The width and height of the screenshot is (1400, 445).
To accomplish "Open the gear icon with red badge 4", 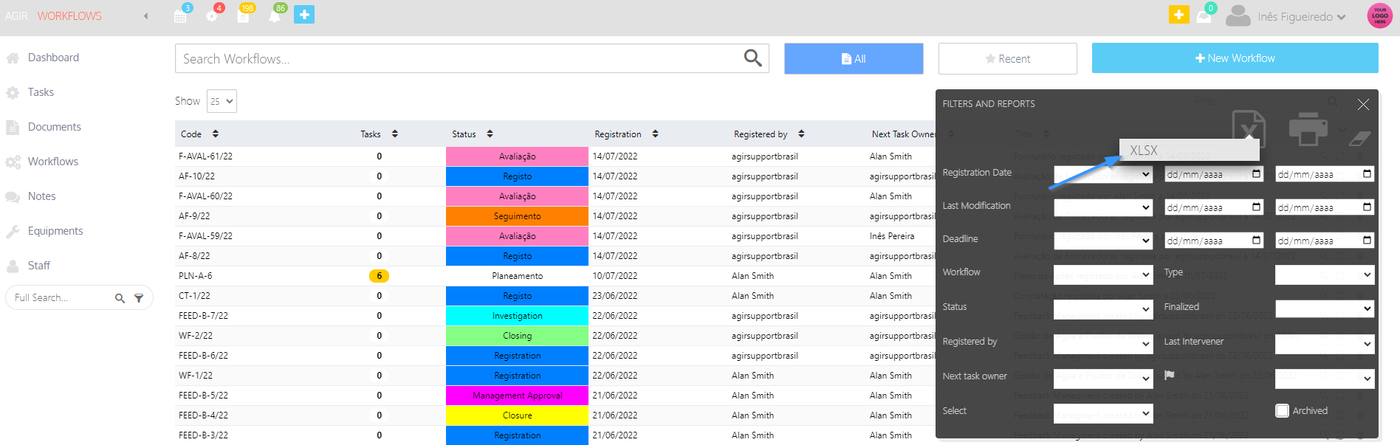I will 213,15.
